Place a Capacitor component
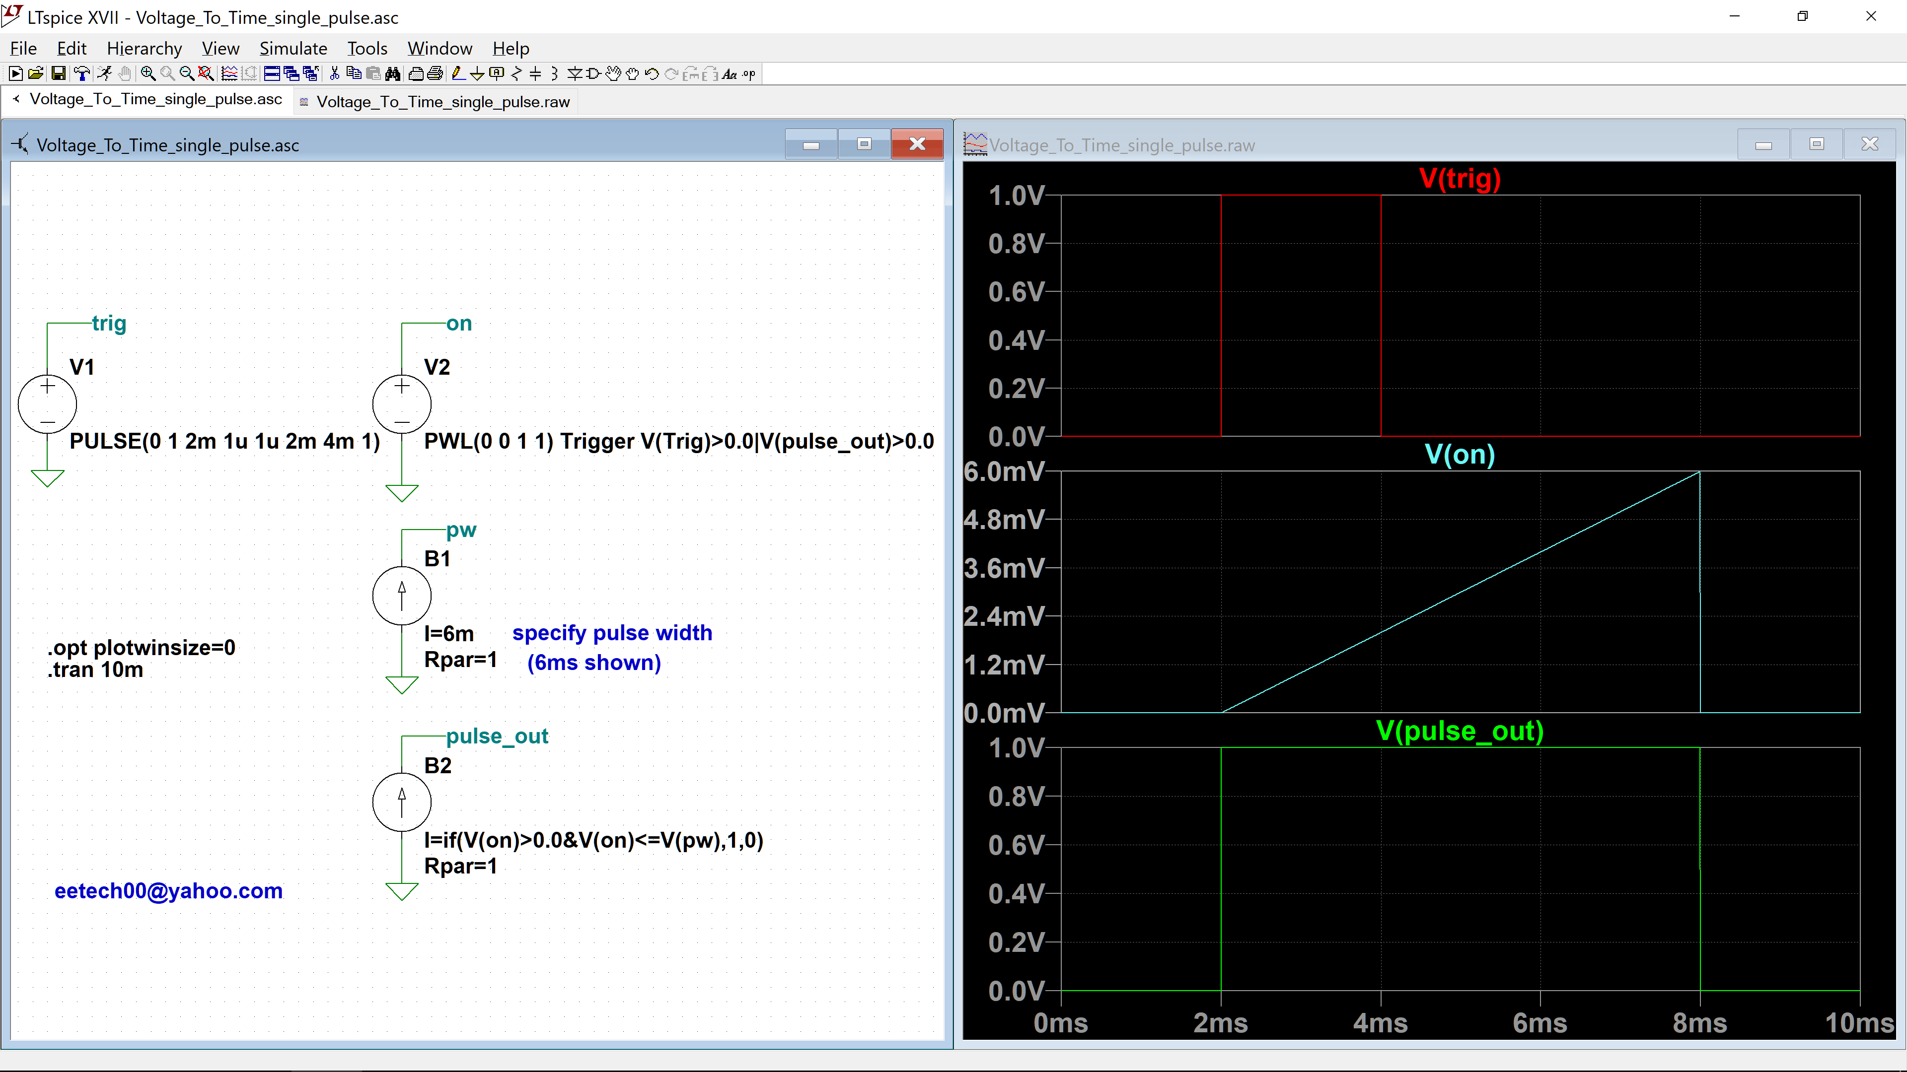This screenshot has height=1072, width=1907. (535, 74)
